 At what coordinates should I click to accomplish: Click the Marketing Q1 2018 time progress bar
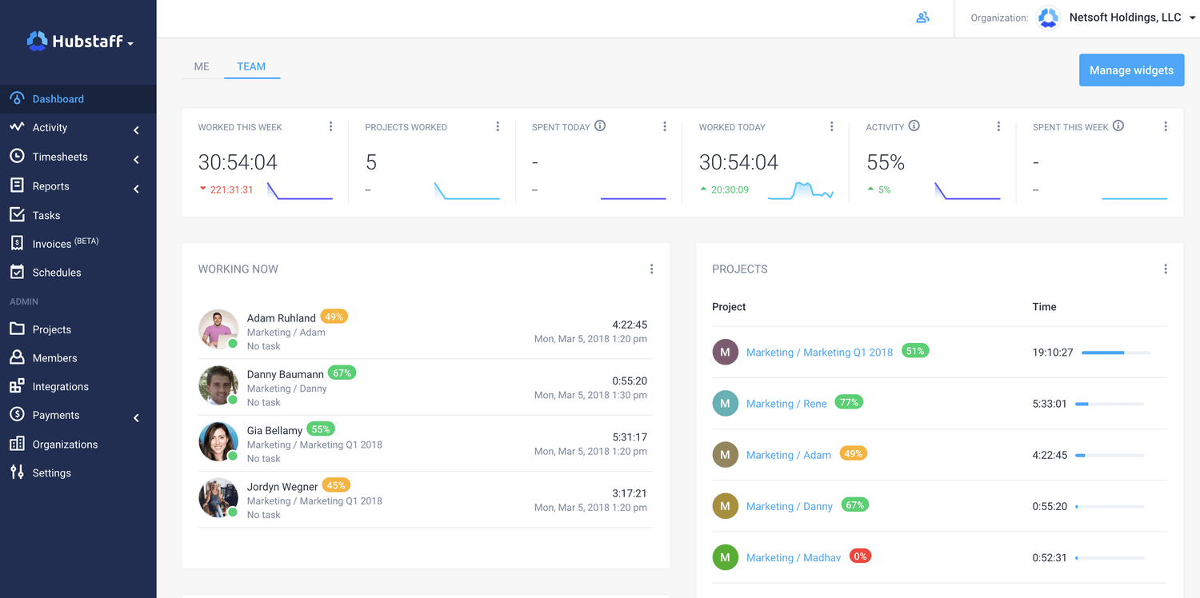tap(1115, 353)
